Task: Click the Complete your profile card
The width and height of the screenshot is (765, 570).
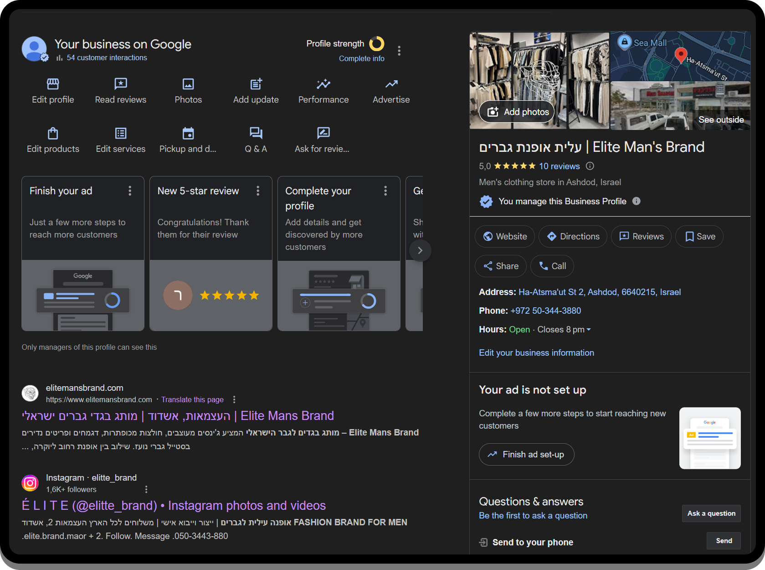Action: point(339,254)
